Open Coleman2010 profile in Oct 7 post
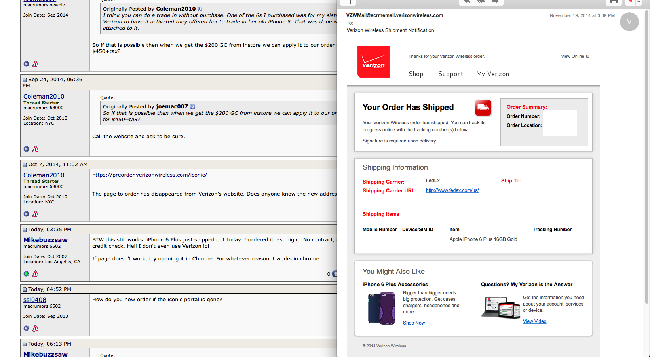The width and height of the screenshot is (650, 357). click(44, 175)
